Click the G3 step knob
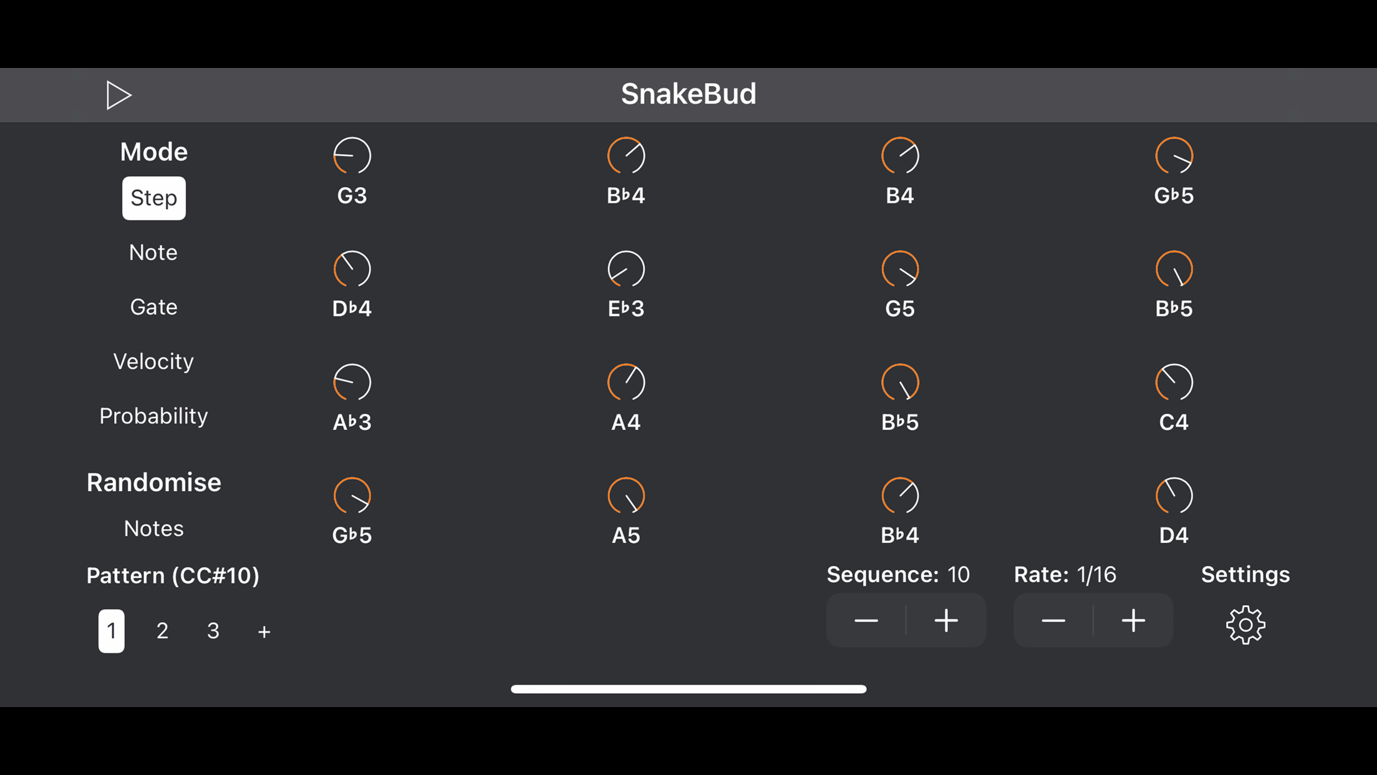 [x=352, y=155]
